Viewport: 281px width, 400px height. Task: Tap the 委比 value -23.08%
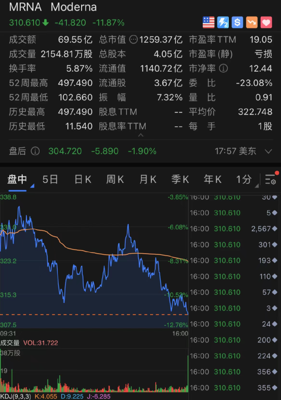pyautogui.click(x=254, y=83)
